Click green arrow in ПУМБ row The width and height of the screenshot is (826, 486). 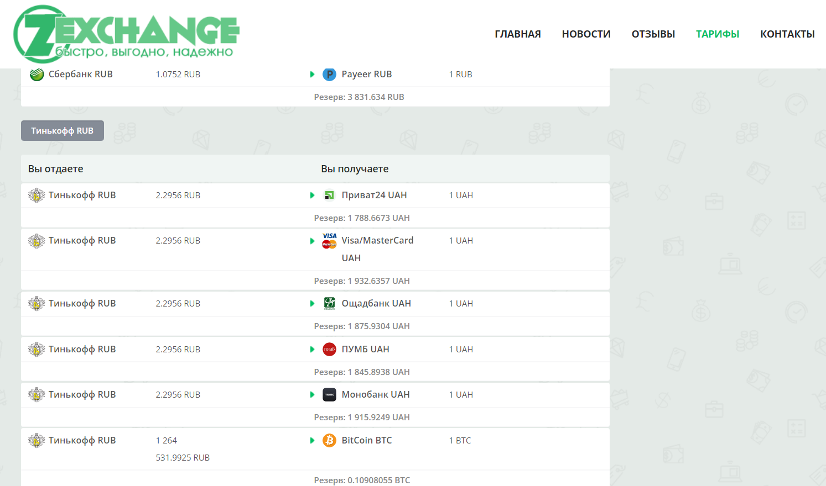coord(312,350)
